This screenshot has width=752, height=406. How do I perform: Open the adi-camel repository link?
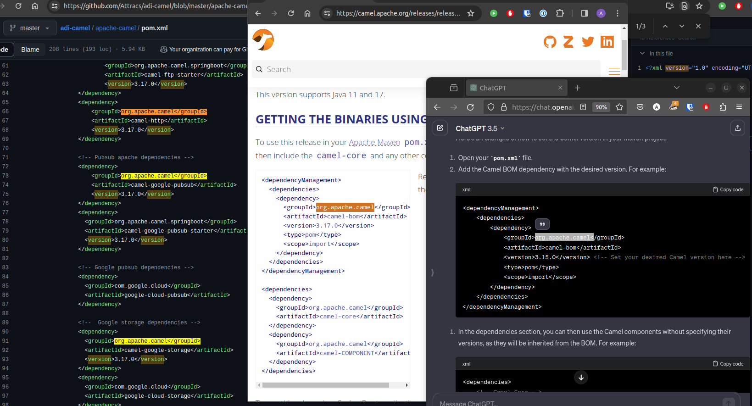(x=75, y=28)
